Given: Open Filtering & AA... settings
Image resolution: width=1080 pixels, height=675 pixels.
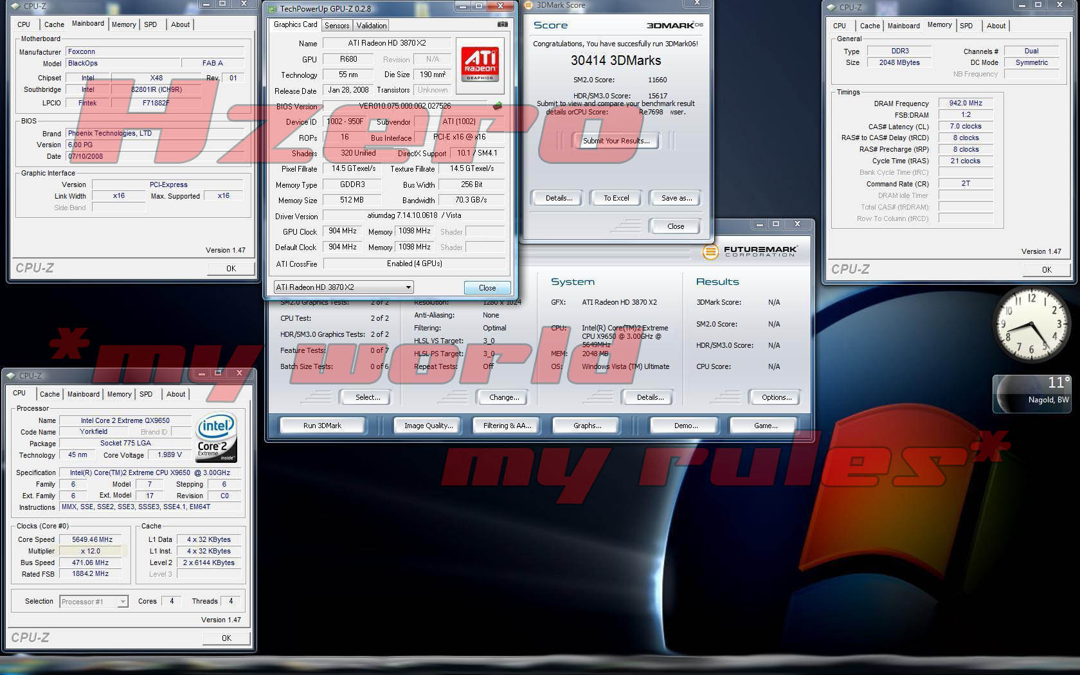Looking at the screenshot, I should (x=507, y=426).
